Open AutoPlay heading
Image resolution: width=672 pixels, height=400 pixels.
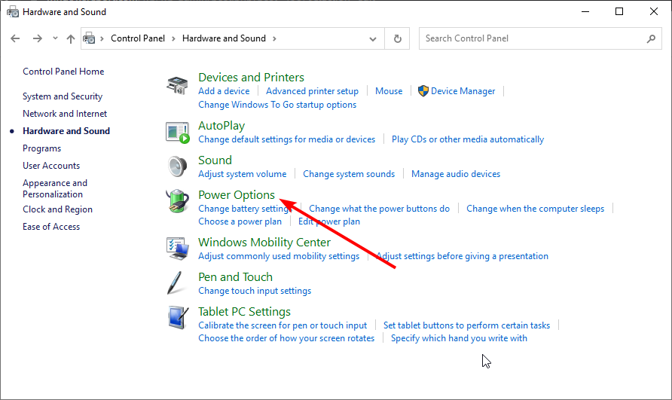tap(221, 126)
